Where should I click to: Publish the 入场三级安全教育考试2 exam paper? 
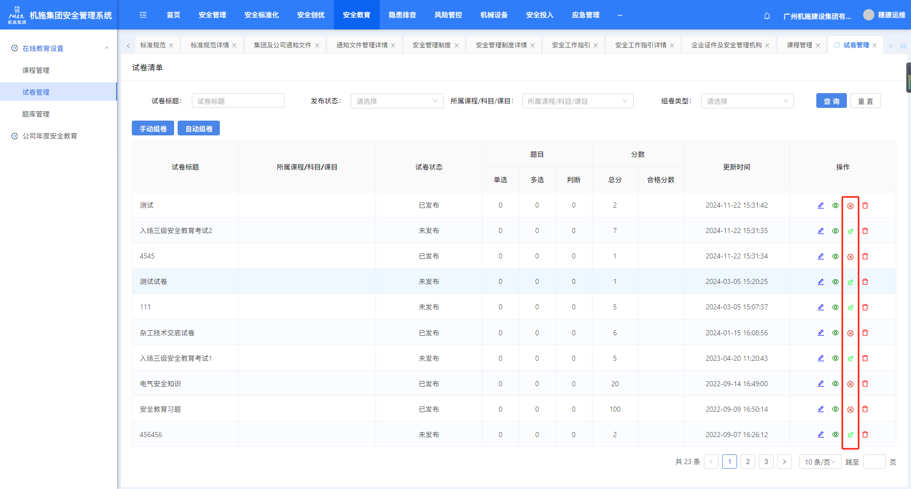point(850,231)
